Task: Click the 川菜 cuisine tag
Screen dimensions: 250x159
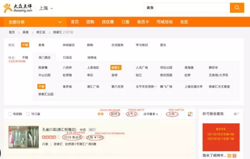Action: click(45, 144)
